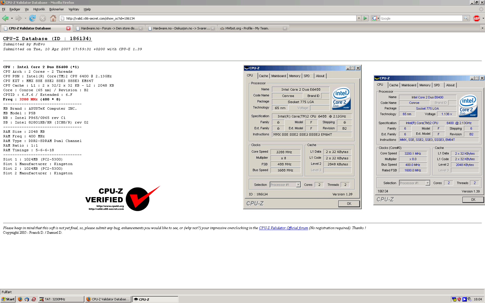The image size is (485, 303).
Task: Close the HWbot.org Profile tab
Action: (285, 28)
